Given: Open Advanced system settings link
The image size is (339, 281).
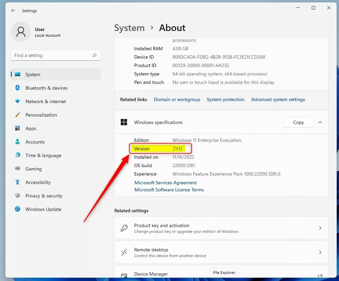Looking at the screenshot, I should pos(278,99).
